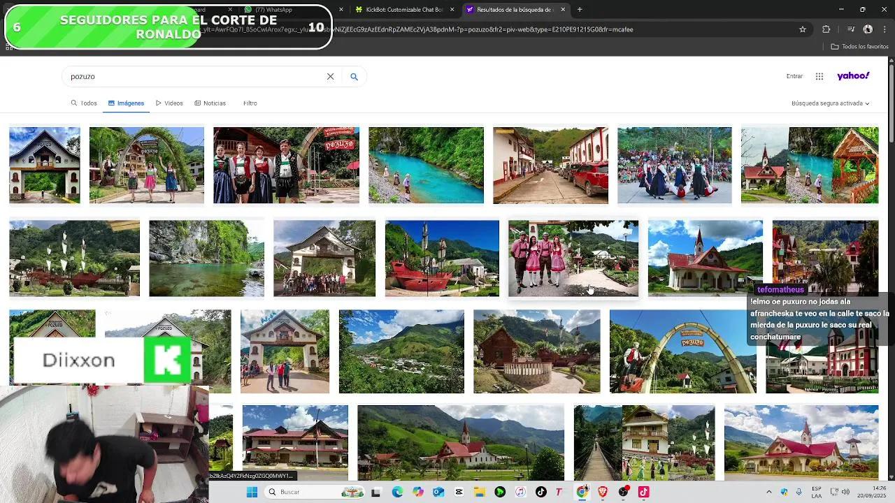Open the large Pozuzo arch with statue thumbnail
This screenshot has width=895, height=503.
[683, 351]
